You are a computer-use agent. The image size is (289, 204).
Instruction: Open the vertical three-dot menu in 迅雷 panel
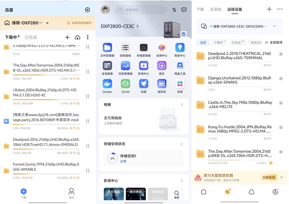88,37
